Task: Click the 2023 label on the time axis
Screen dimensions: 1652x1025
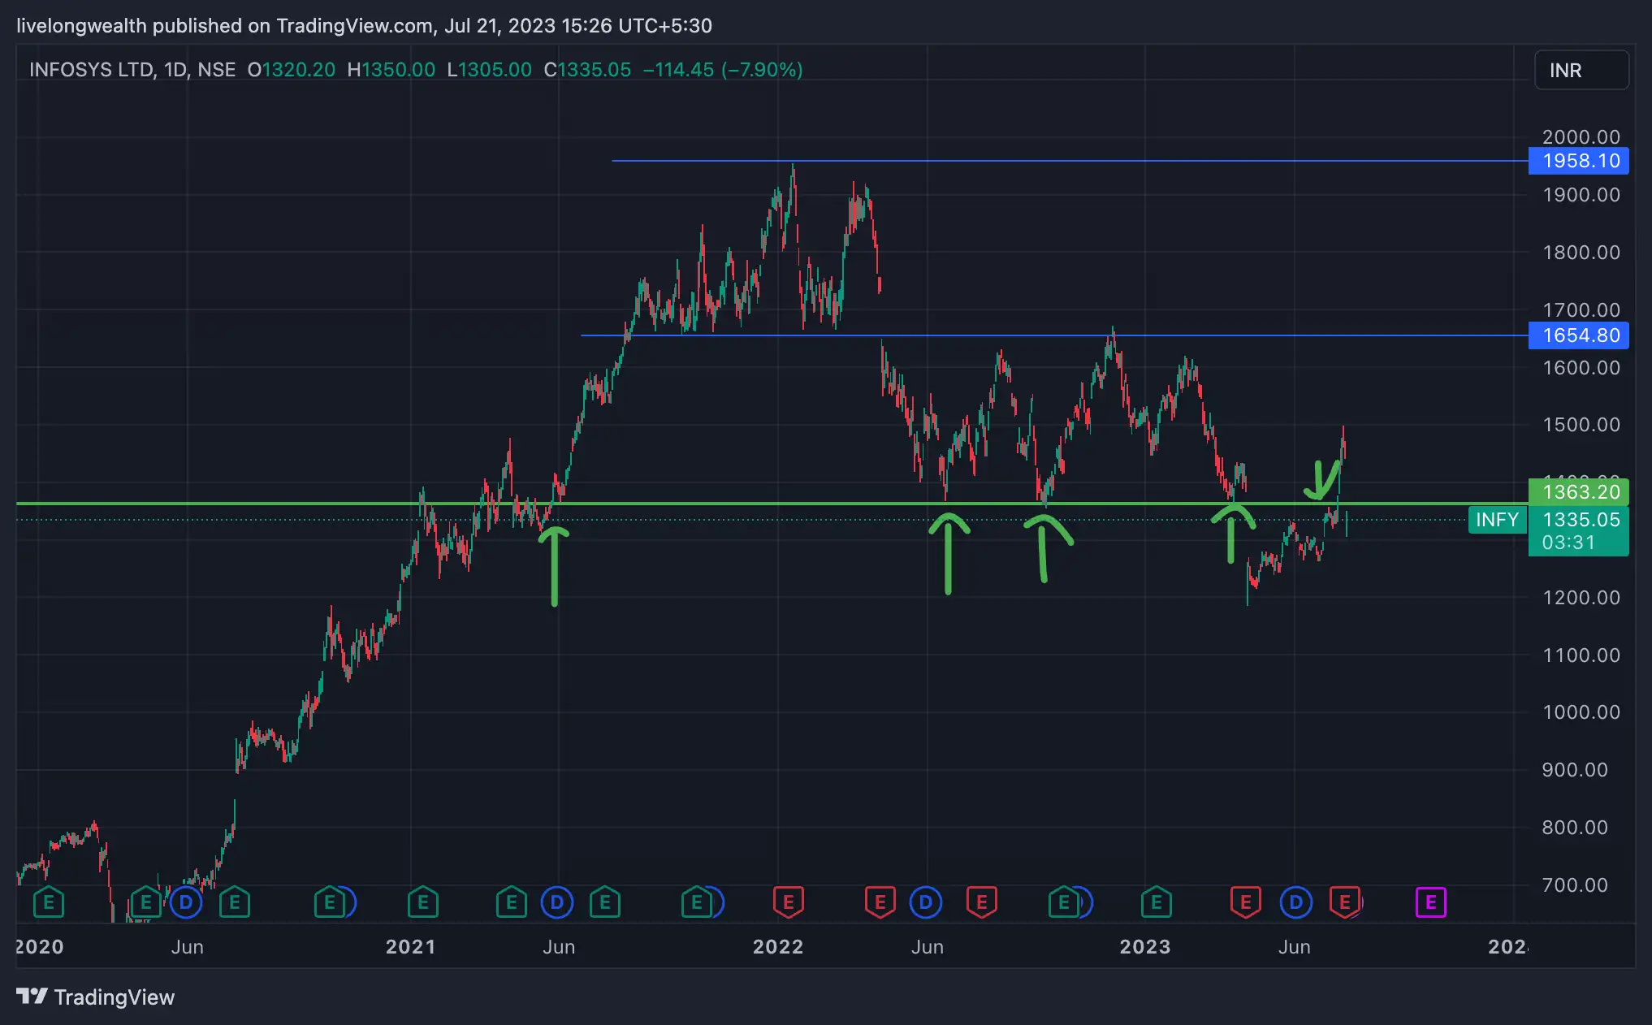Action: (1145, 946)
